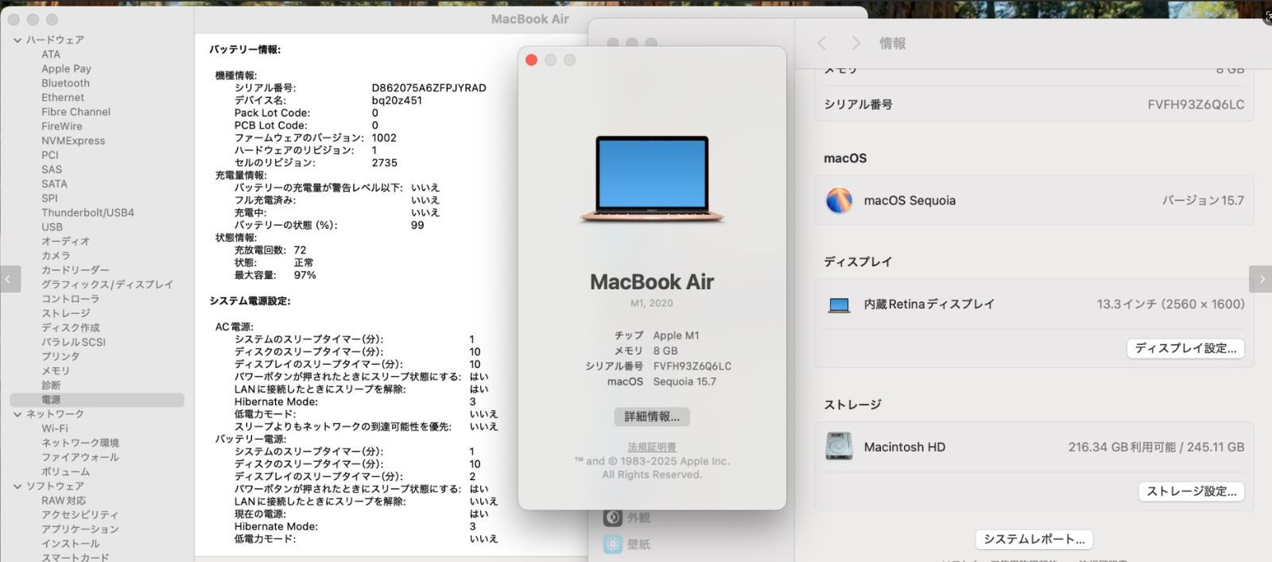Image resolution: width=1272 pixels, height=562 pixels.
Task: Click the macOS Sequoia logo icon
Action: click(x=839, y=200)
